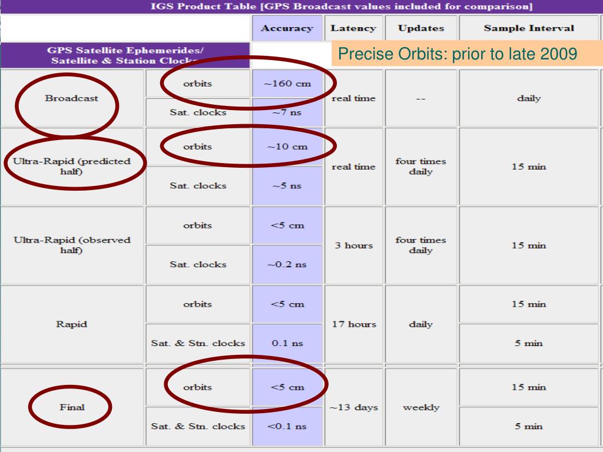Click the "Ultra-Rapid (observed half)" row label

click(x=72, y=245)
